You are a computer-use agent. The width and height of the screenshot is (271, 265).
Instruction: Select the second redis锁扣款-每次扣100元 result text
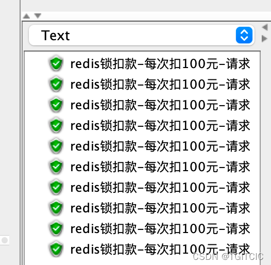[160, 84]
